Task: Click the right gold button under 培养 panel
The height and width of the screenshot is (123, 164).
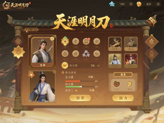Action: tap(123, 98)
